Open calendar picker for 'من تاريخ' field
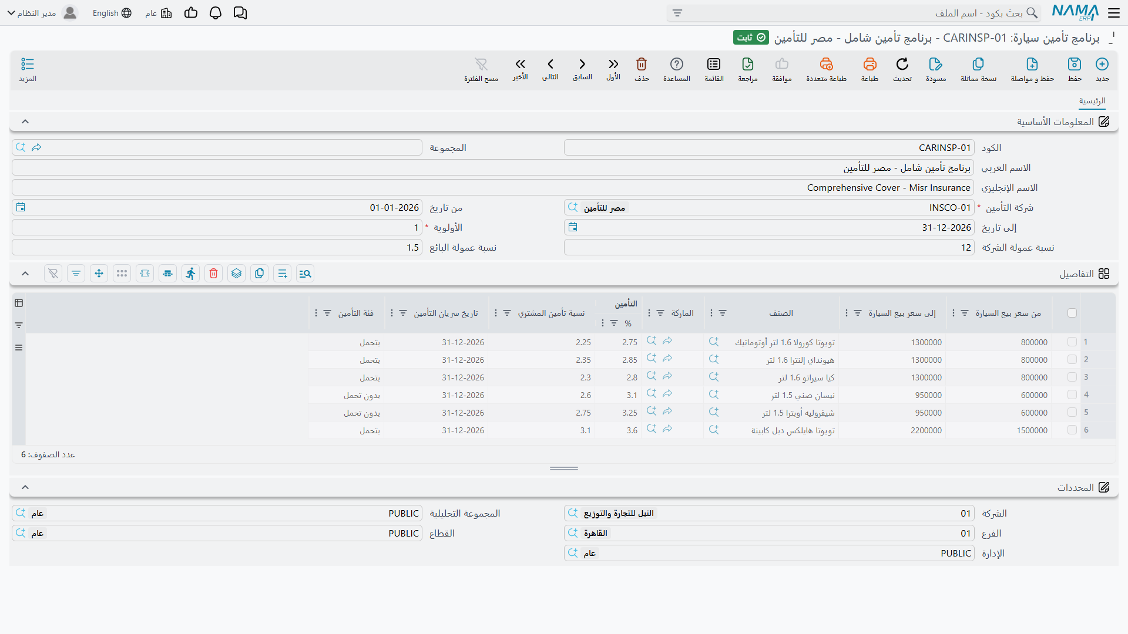 coord(21,207)
